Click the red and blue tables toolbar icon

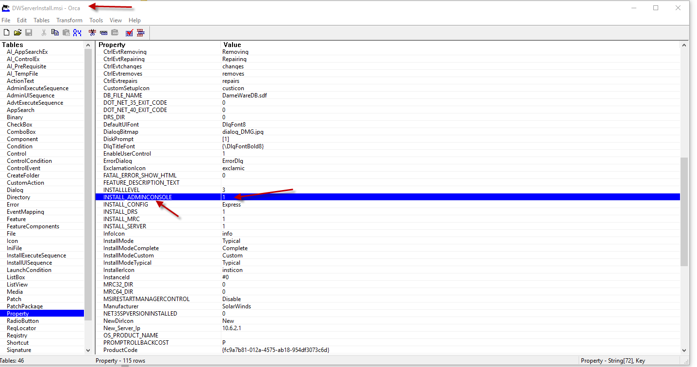point(141,32)
